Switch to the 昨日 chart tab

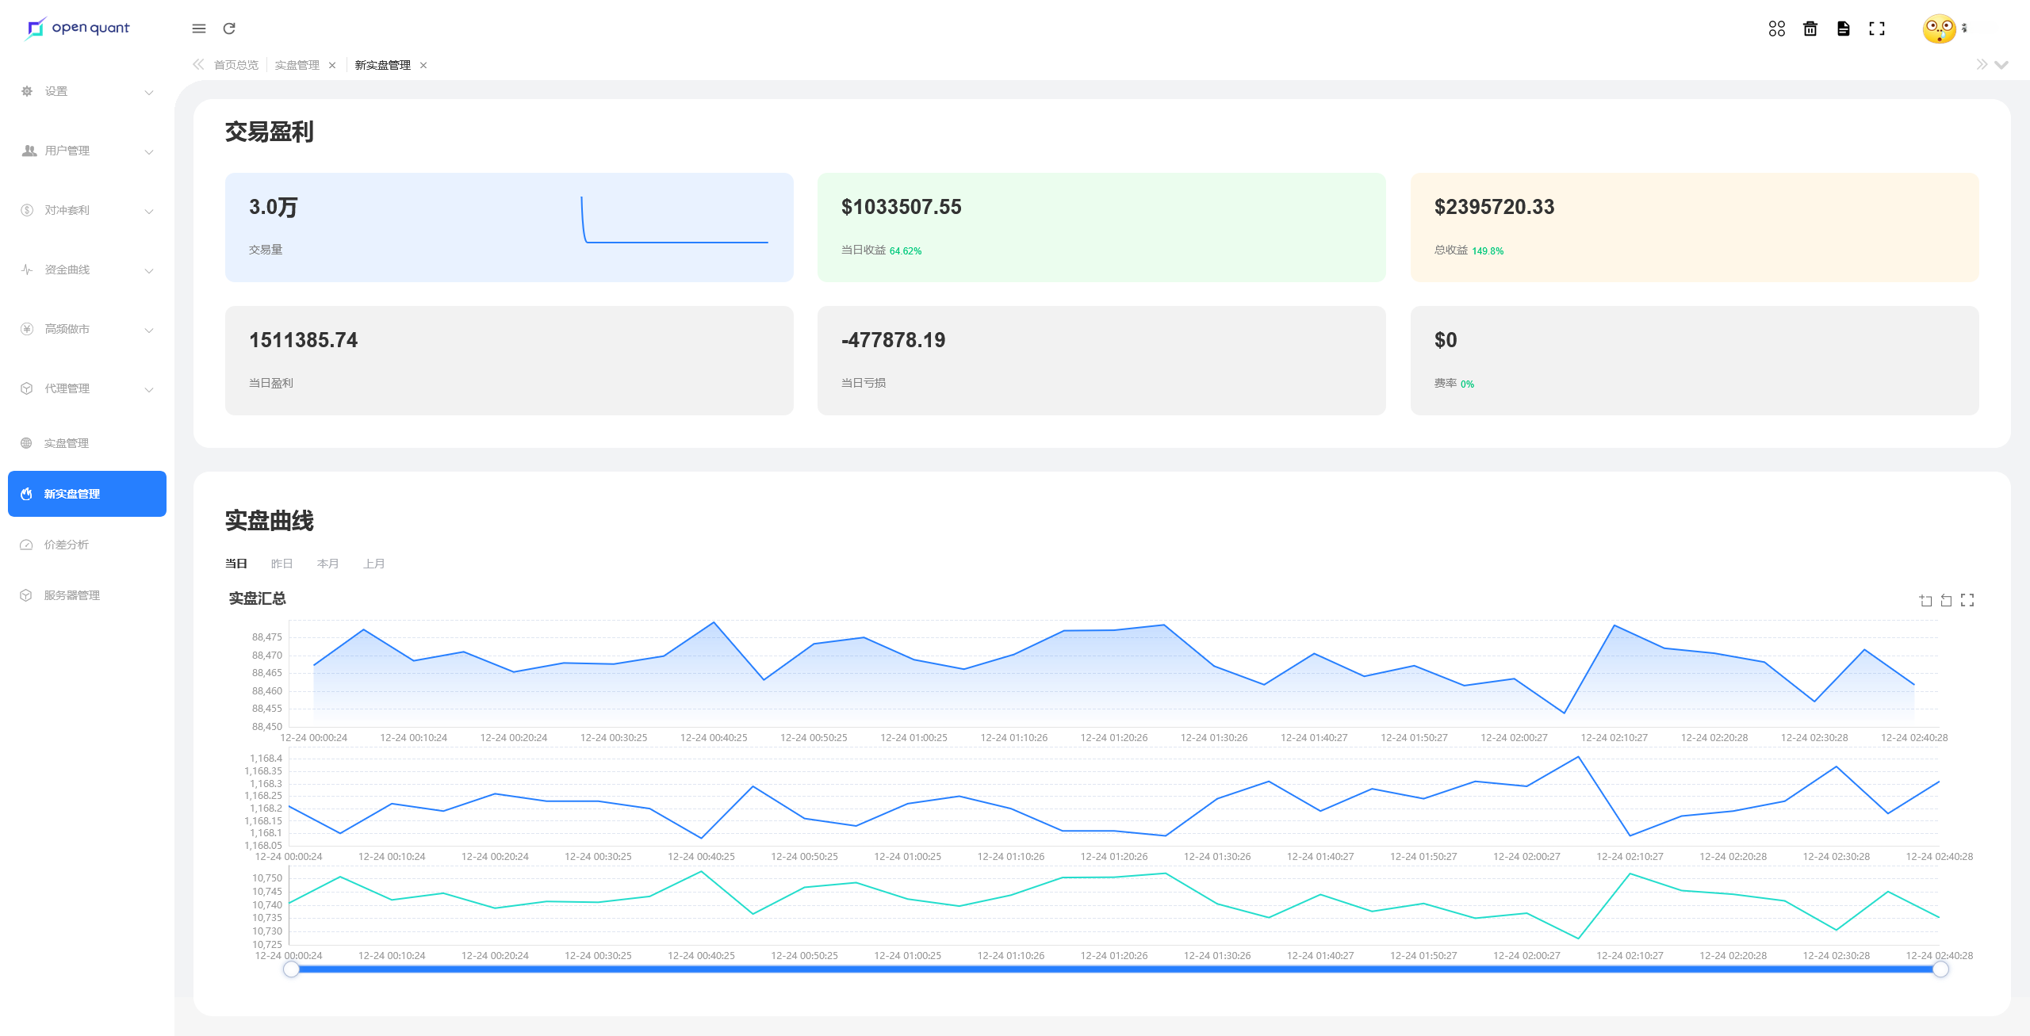pyautogui.click(x=282, y=564)
